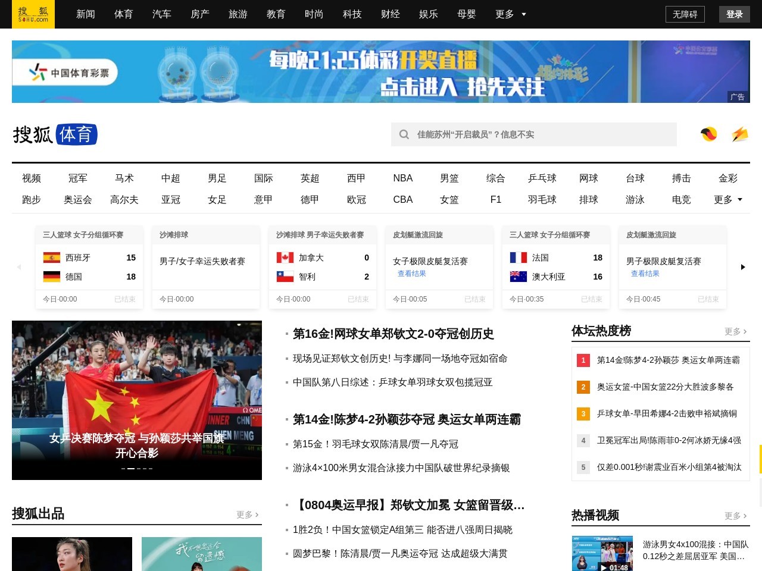Open the red-yellow bird icon beside search

[x=708, y=134]
